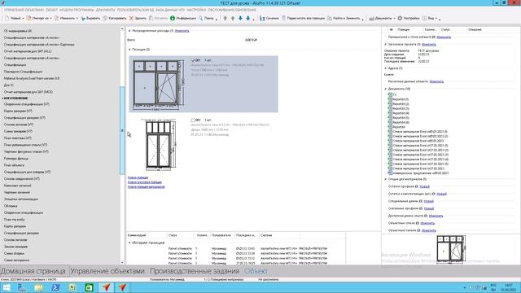Click the Настройки gear icon in toolbar
Viewport: 521px width, 293px height.
(400, 18)
